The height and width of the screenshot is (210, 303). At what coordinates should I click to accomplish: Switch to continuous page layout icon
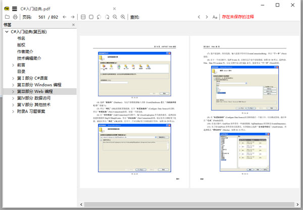83,17
